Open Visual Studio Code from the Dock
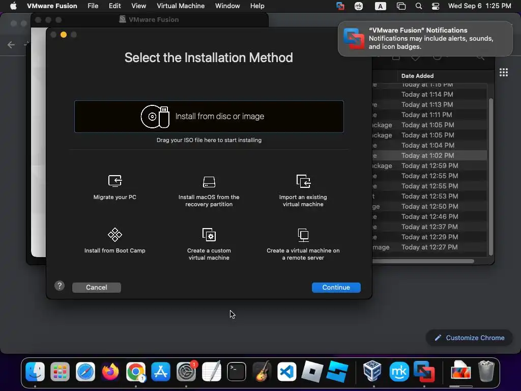This screenshot has width=521, height=391. click(x=287, y=371)
